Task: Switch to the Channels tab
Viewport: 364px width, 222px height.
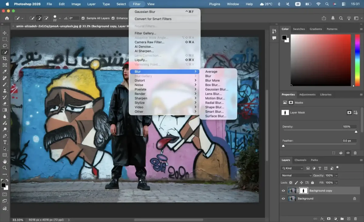Action: [300, 160]
